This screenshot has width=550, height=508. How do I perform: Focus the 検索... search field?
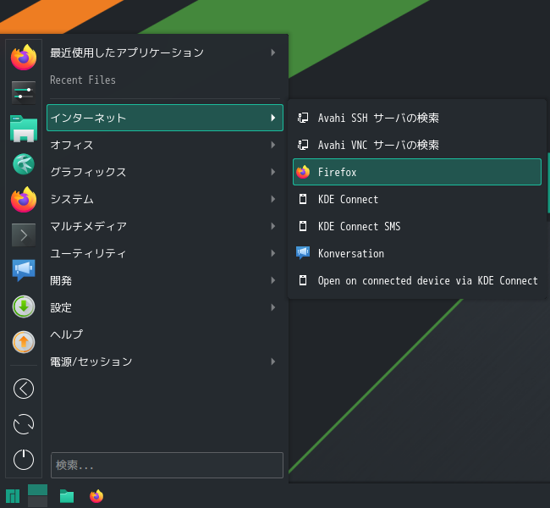point(167,465)
